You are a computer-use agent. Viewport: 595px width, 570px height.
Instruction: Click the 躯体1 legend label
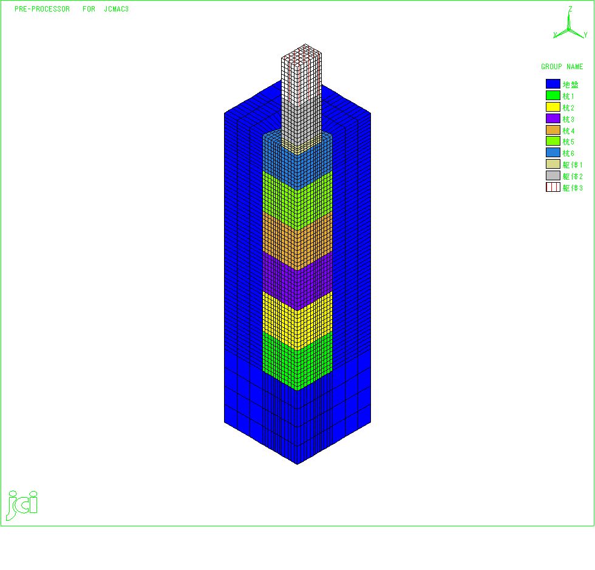point(573,165)
